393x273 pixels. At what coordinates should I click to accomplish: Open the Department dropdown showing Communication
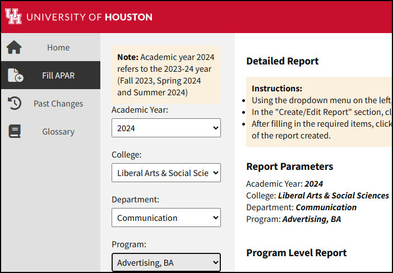click(x=166, y=218)
